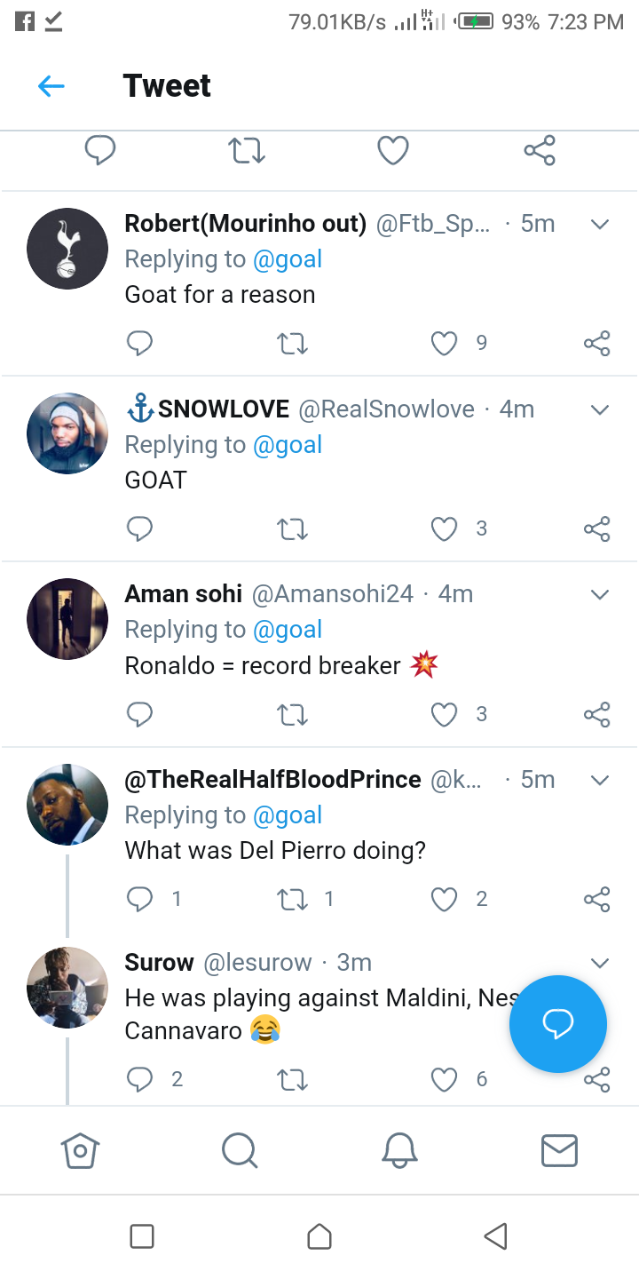The image size is (639, 1279).
Task: Open @goal link in Robert's reply
Action: [288, 259]
